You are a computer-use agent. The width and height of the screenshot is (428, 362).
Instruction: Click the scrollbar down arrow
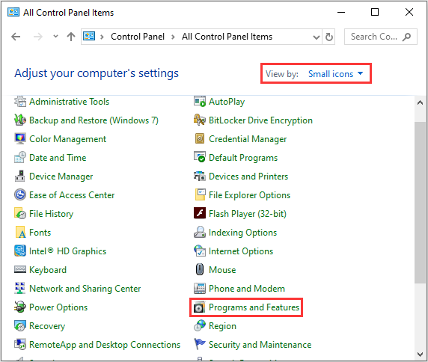click(x=420, y=355)
